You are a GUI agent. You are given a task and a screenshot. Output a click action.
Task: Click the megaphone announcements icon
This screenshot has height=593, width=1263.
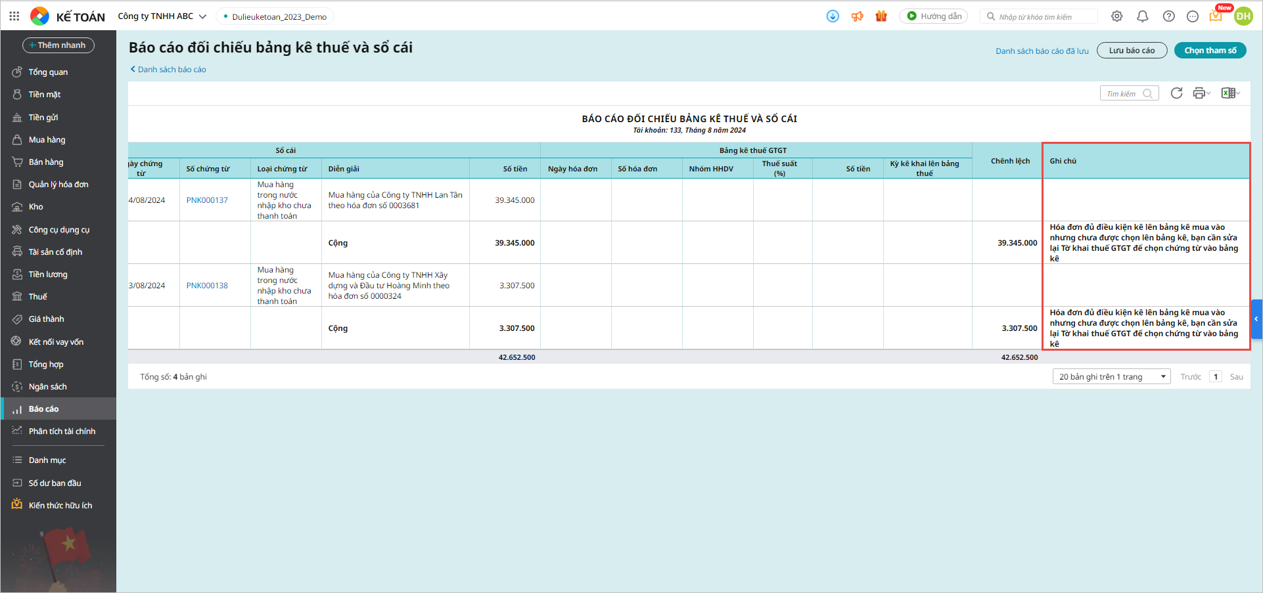pyautogui.click(x=857, y=16)
